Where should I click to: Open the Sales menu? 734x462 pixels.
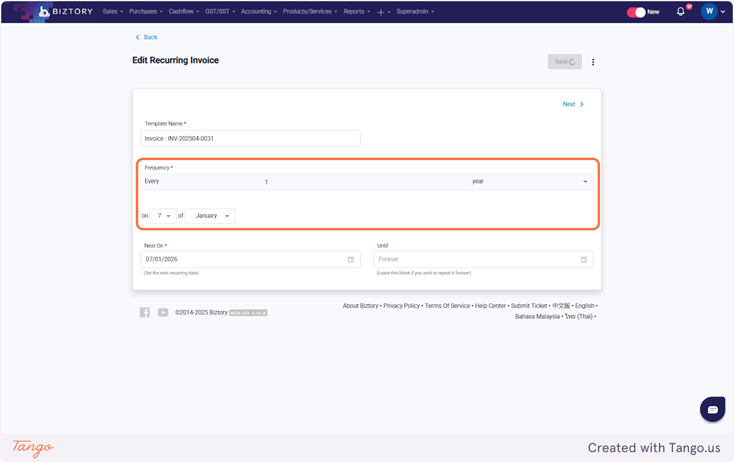pos(113,12)
